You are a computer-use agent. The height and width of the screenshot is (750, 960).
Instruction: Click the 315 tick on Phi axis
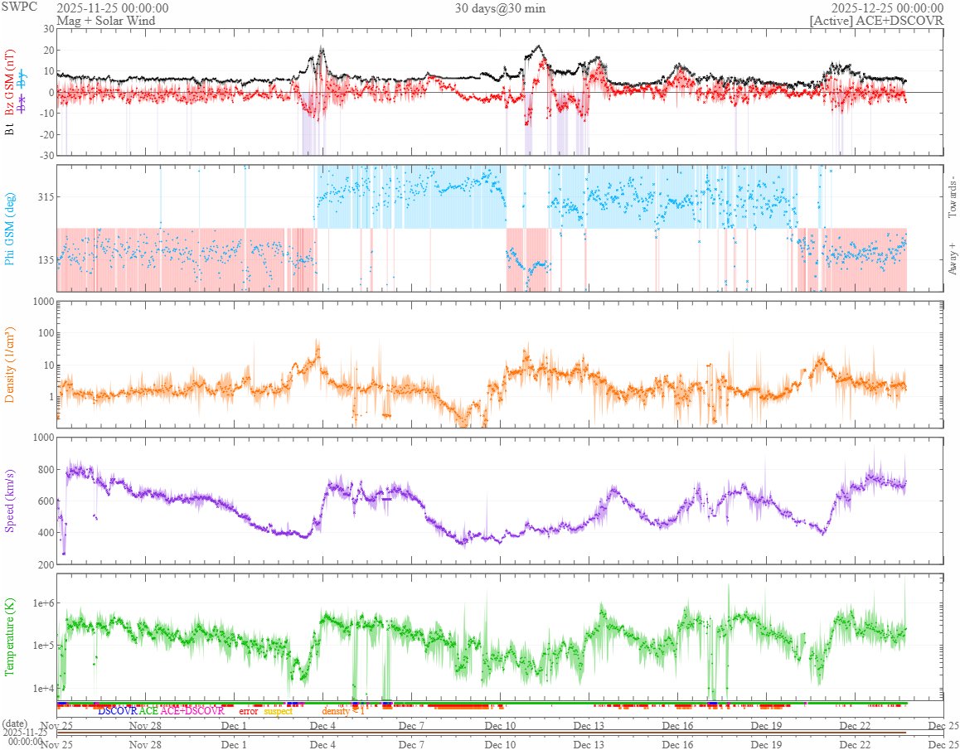click(x=45, y=197)
